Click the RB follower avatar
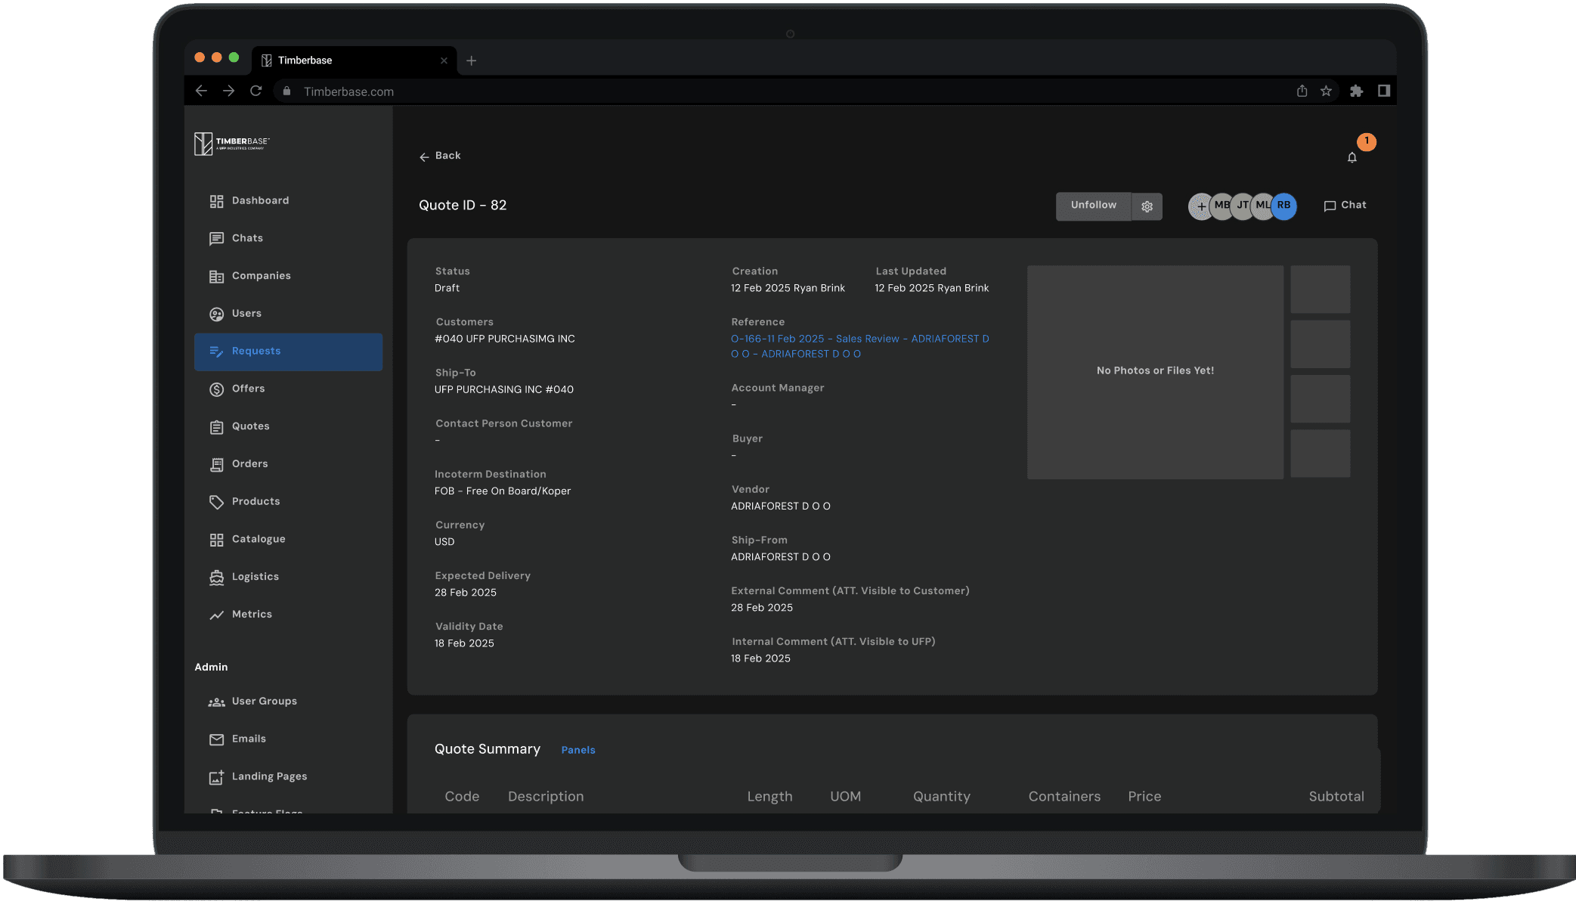Screen dimensions: 1576x917 [1284, 206]
